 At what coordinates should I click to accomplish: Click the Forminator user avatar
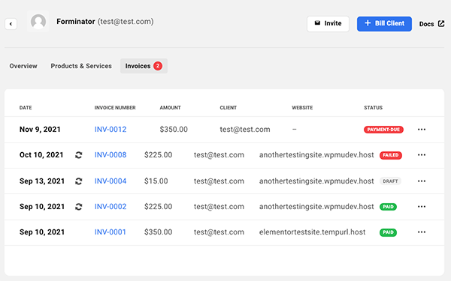coord(38,22)
